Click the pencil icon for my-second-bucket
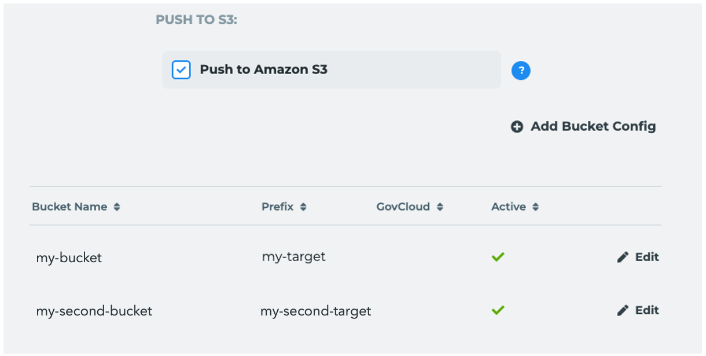706x356 pixels. point(623,311)
